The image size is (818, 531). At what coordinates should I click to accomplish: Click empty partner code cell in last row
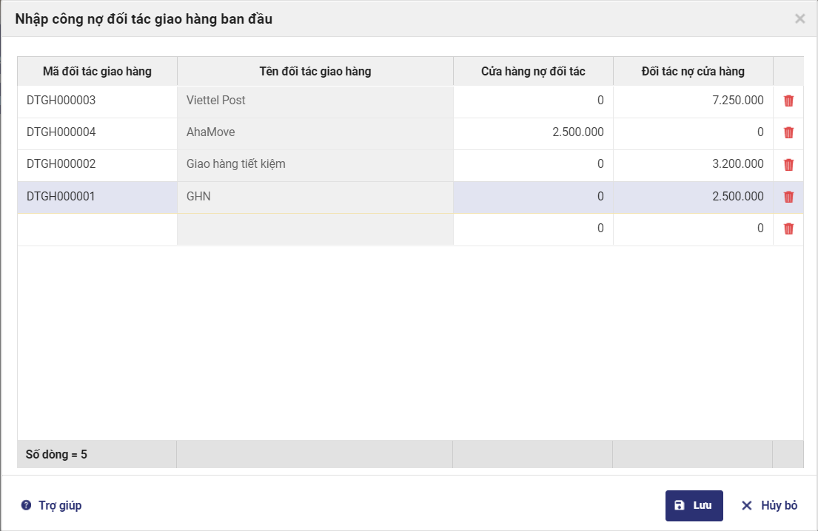tap(96, 229)
